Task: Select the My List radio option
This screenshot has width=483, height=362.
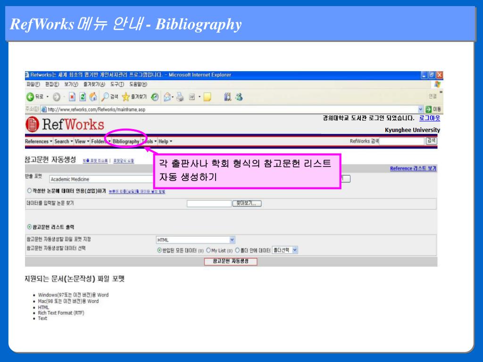Action: [208, 251]
